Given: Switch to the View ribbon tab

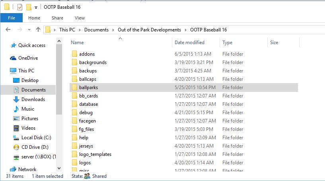Looking at the screenshot, I should pyautogui.click(x=80, y=18).
